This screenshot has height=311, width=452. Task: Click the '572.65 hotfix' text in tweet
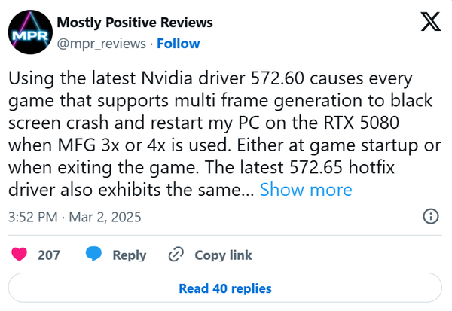(x=342, y=167)
